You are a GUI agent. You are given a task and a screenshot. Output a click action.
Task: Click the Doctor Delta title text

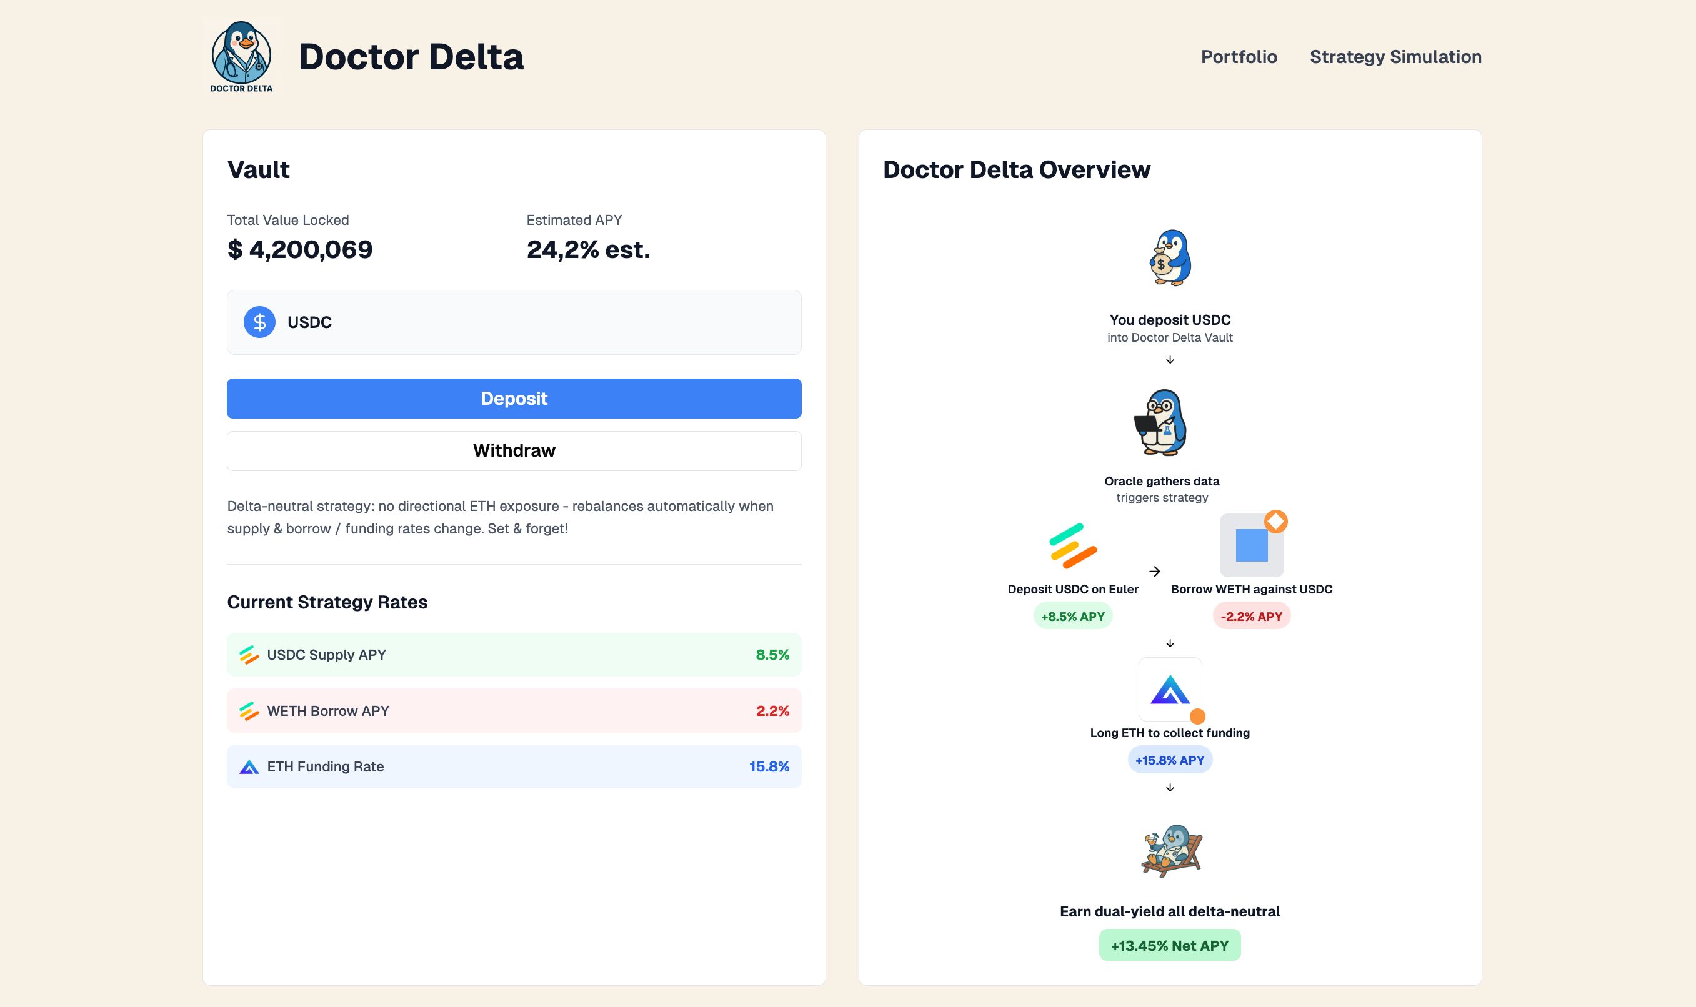pos(411,56)
